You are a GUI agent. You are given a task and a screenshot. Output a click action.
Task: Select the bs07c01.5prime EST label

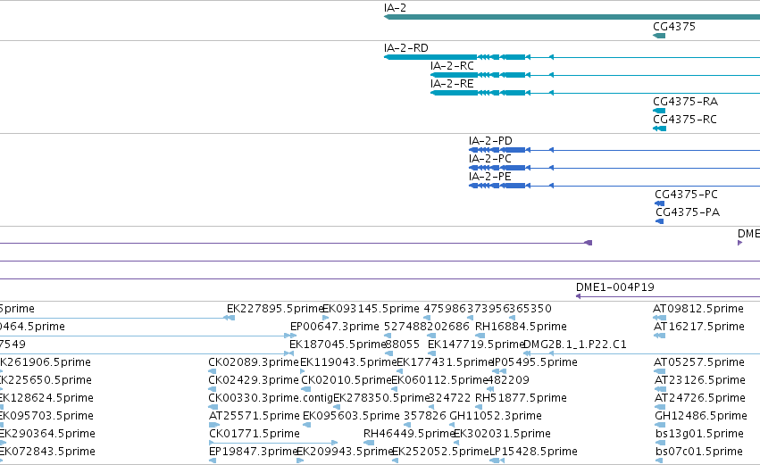pyautogui.click(x=699, y=452)
